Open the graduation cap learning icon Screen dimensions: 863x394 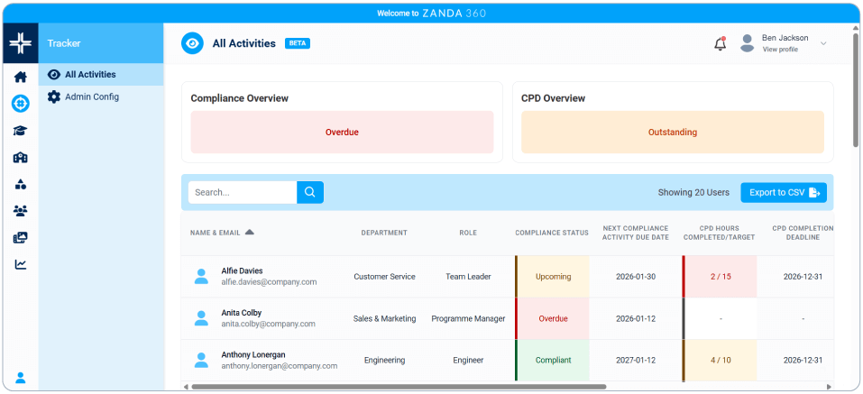[20, 131]
